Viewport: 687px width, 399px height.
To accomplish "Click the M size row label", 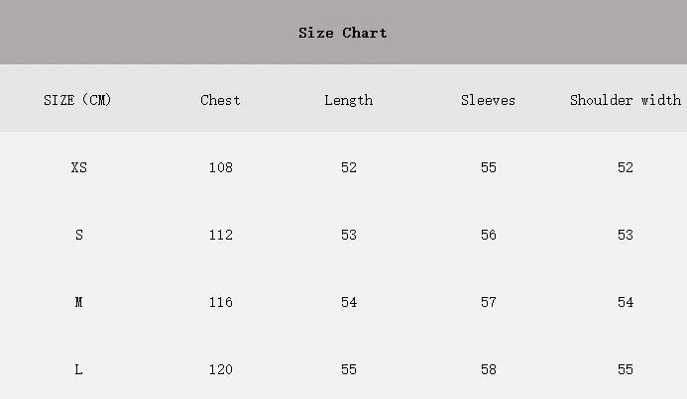I will (79, 302).
